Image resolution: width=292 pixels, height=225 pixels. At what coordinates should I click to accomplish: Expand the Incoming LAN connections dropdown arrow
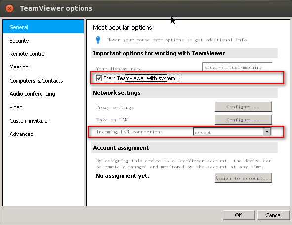tap(267, 132)
